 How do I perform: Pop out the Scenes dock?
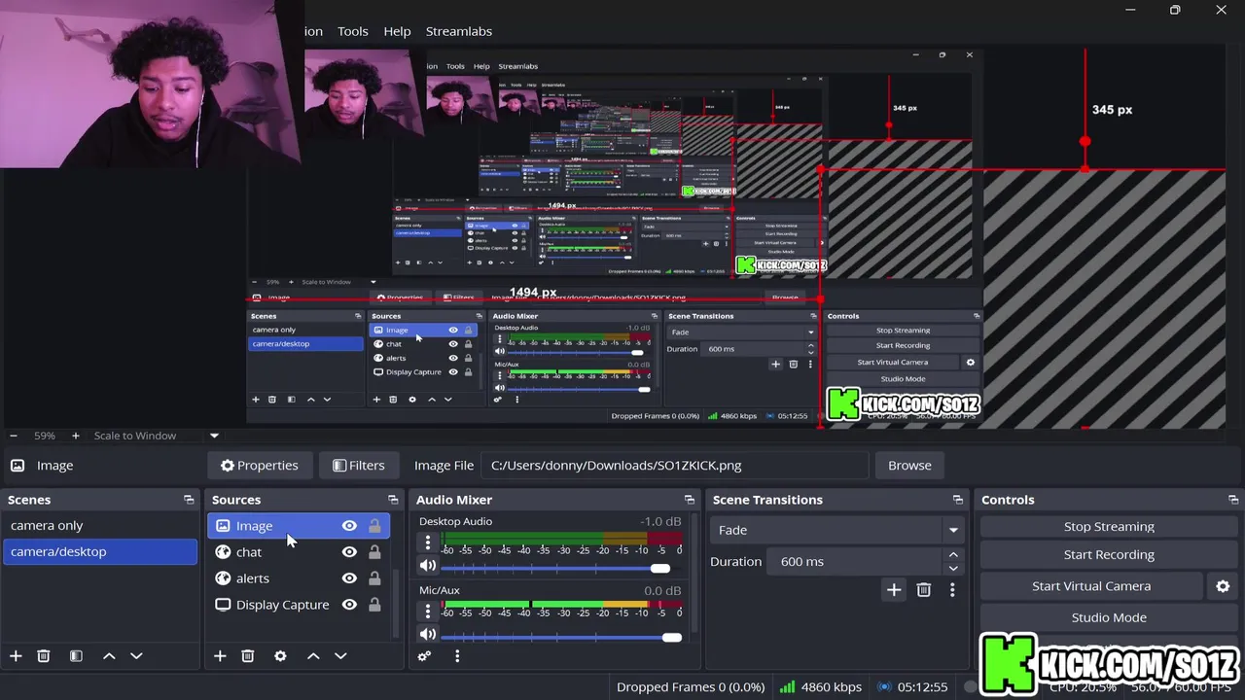click(189, 500)
